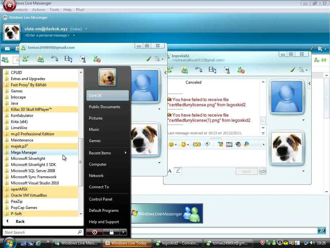Switch to Windows Live Today taskbar button
Image resolution: width=330 pixels, height=248 pixels.
click(x=127, y=243)
